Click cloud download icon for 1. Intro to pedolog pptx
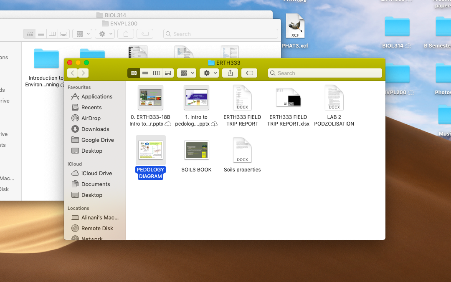This screenshot has height=282, width=451. [214, 124]
